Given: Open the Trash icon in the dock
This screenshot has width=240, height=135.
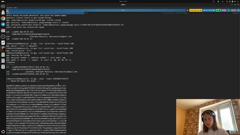Looking at the screenshot, I should (x=3, y=67).
